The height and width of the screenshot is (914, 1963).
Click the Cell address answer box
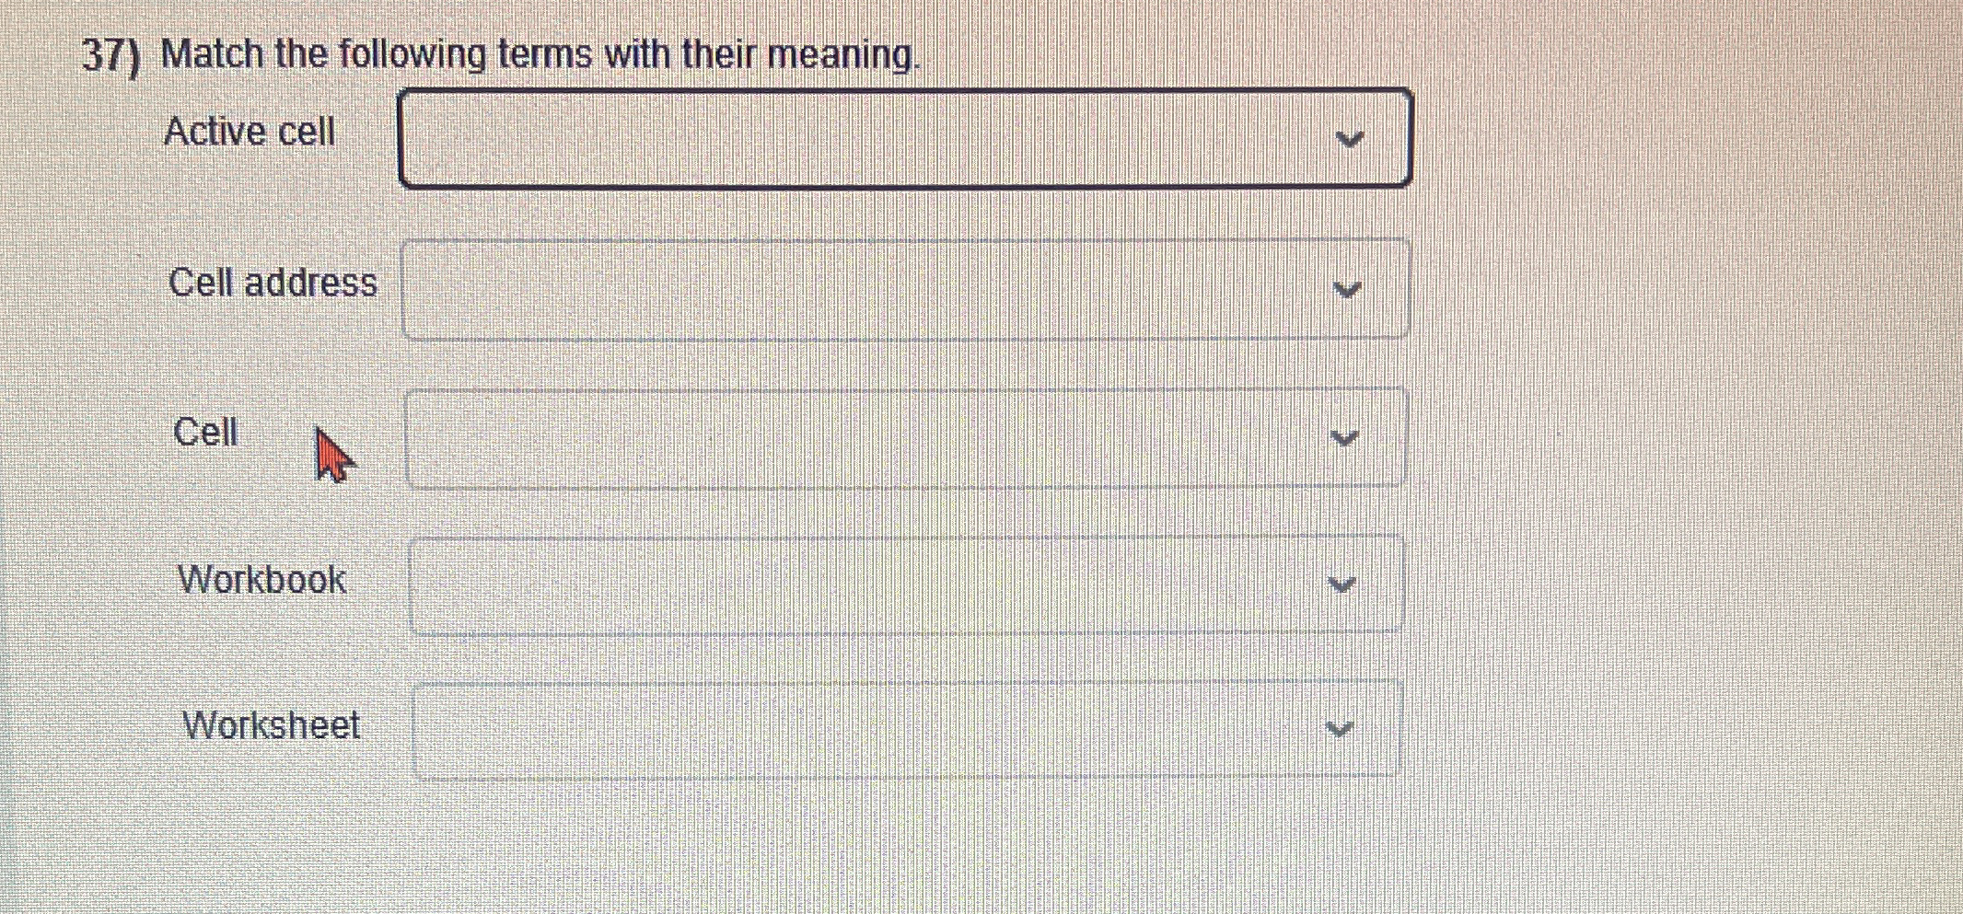point(902,288)
